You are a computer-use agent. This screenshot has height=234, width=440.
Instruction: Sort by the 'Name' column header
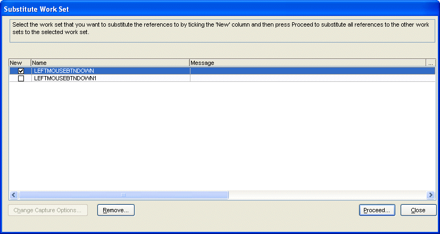(110, 63)
